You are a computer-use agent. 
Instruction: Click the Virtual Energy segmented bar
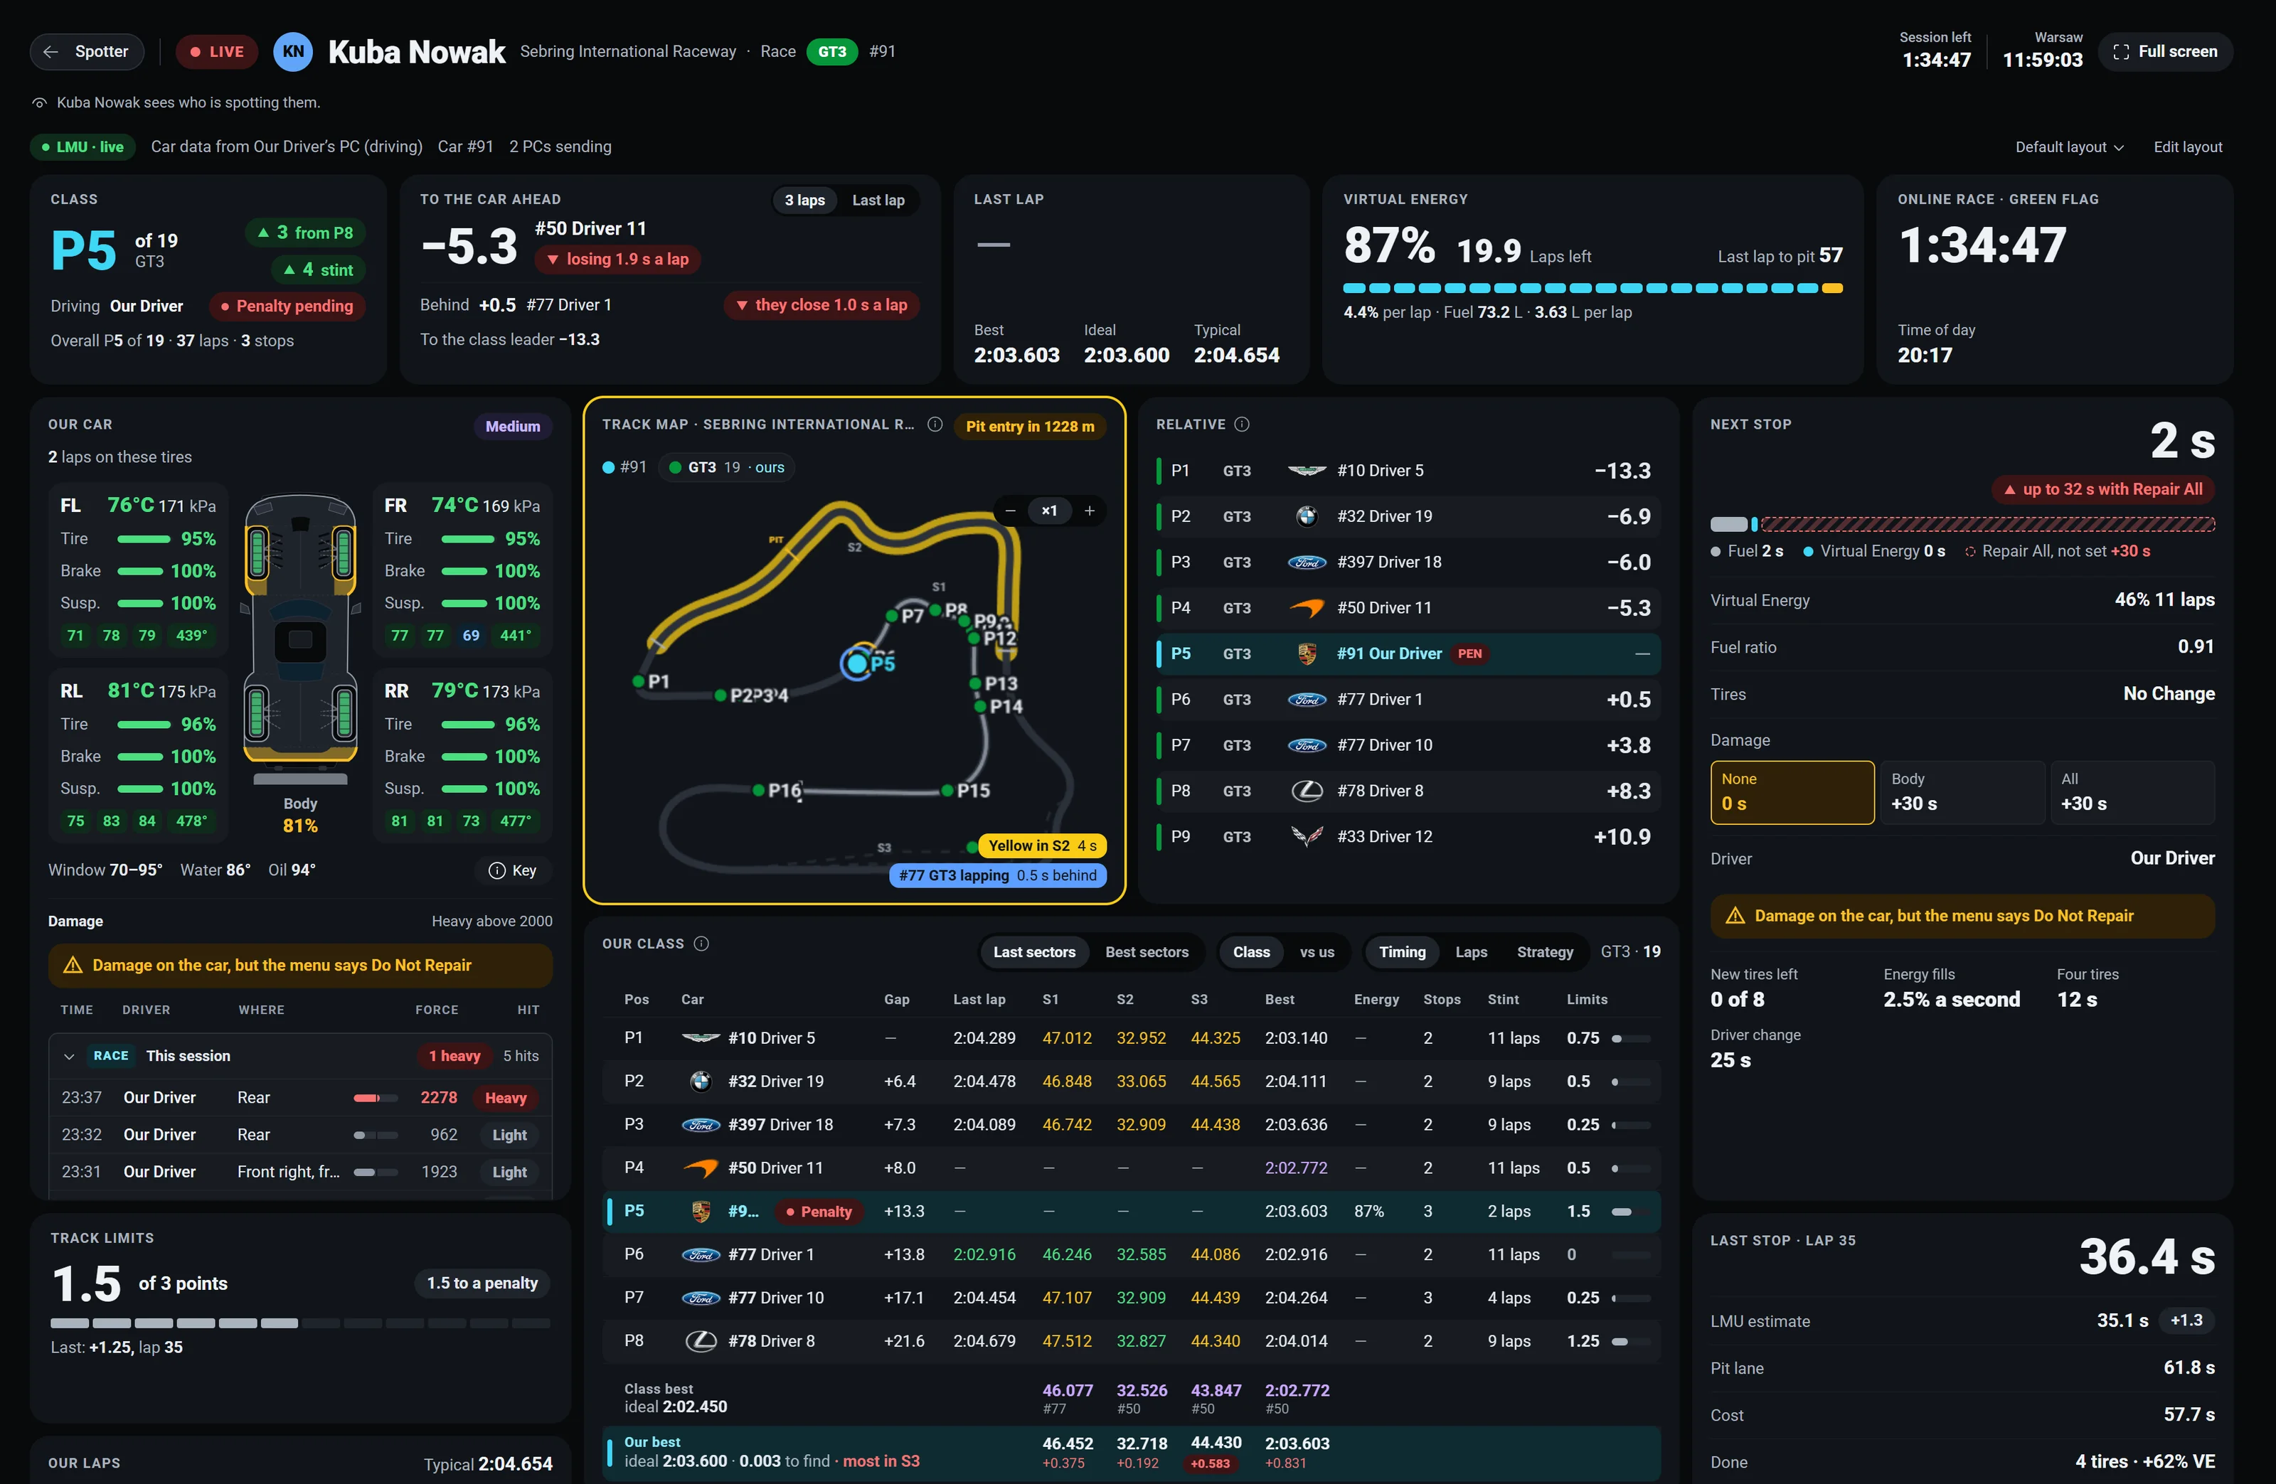[1592, 288]
